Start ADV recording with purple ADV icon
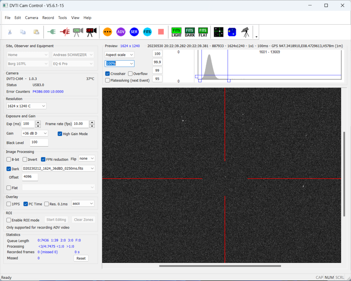351x281 pixels. pos(121,32)
